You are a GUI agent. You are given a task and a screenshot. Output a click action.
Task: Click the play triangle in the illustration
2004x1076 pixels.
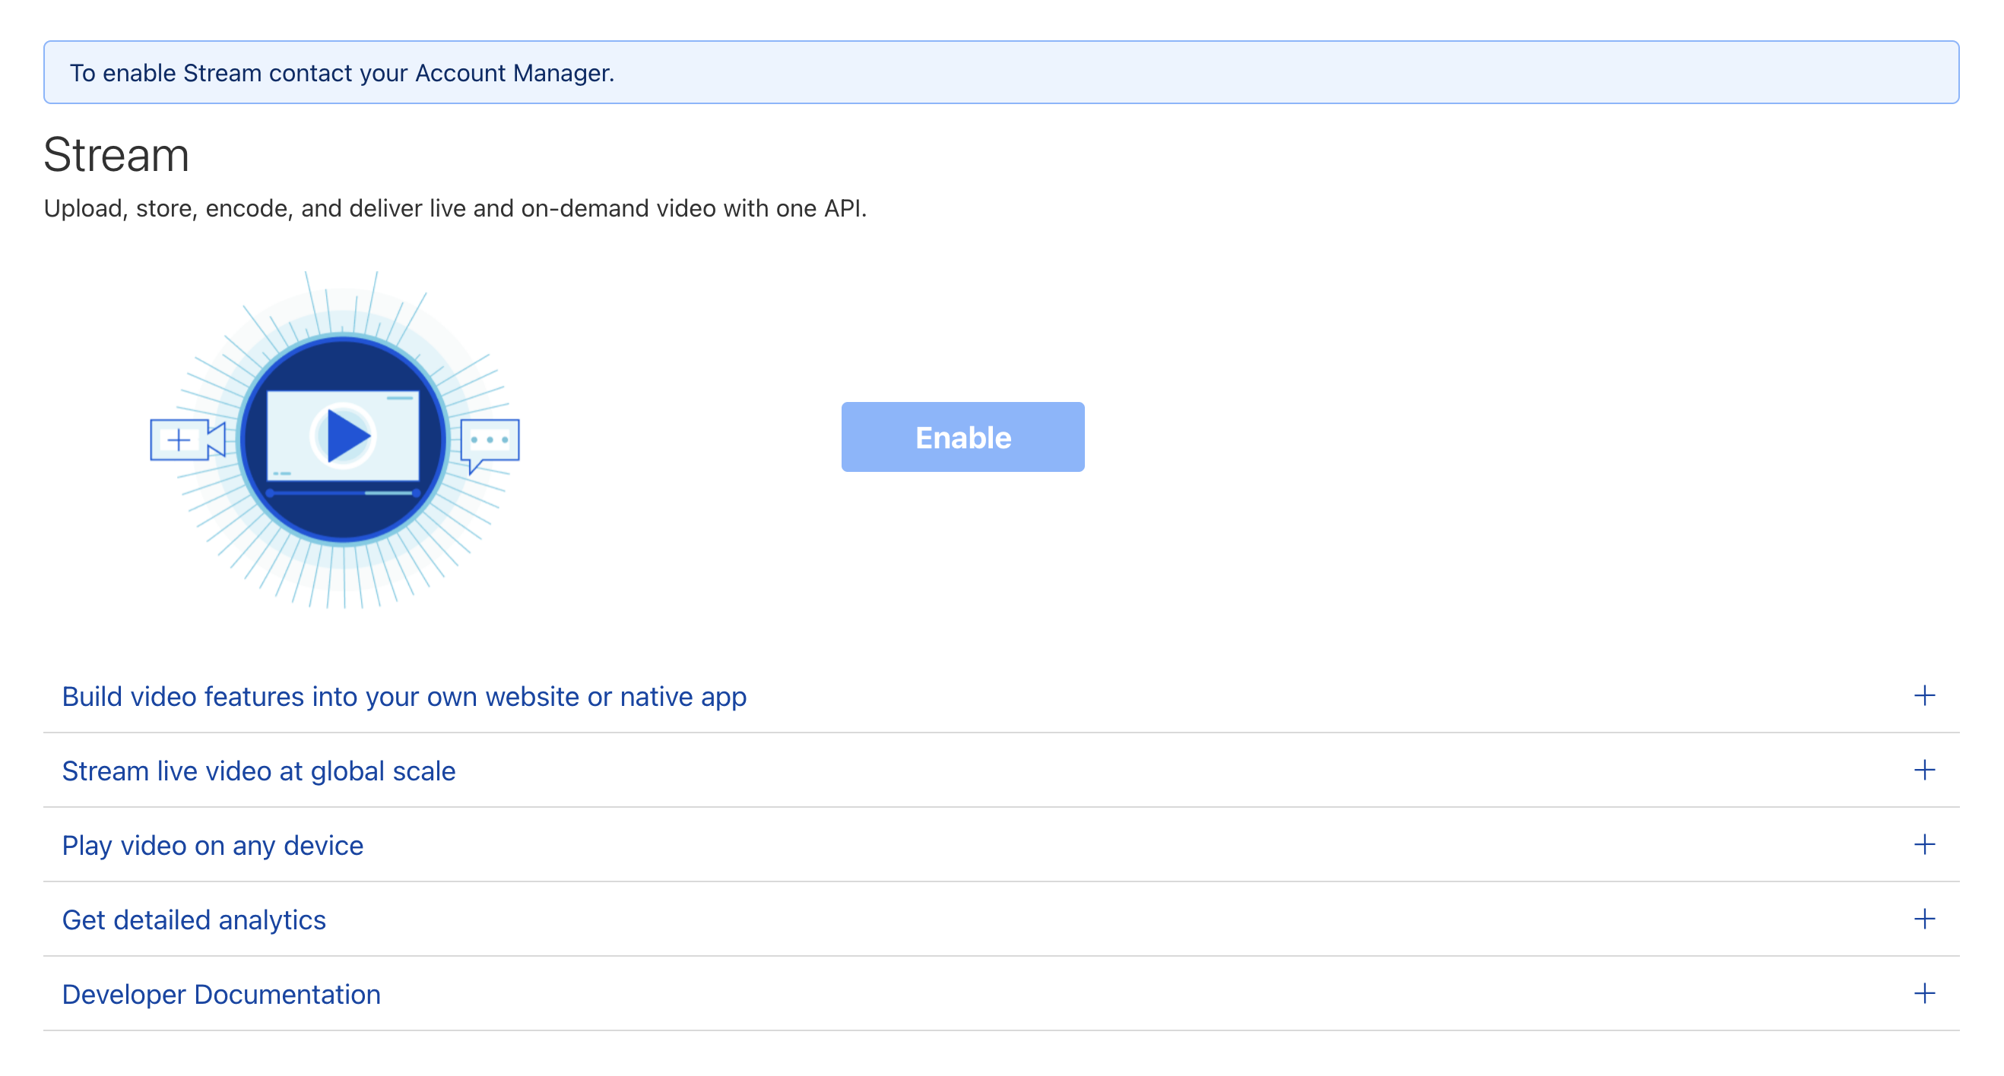(x=346, y=436)
